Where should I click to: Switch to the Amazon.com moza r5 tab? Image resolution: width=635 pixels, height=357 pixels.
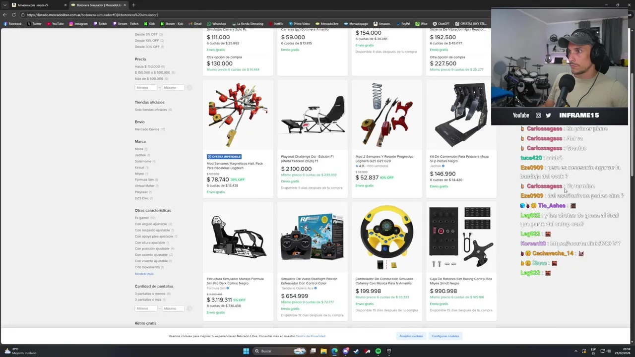tap(39, 5)
